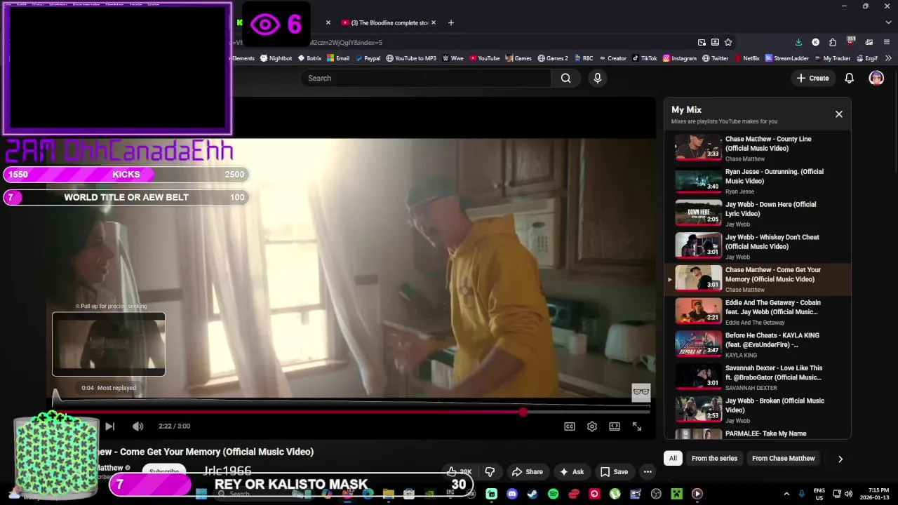Open the browser extensions puzzle icon
This screenshot has width=898, height=505.
point(832,42)
